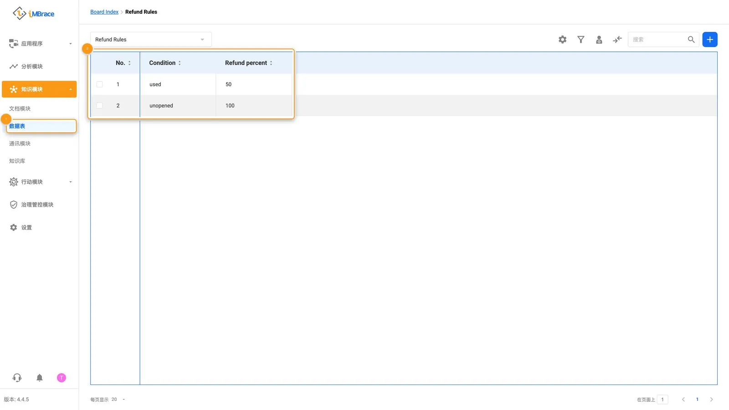Open the pink user avatar
The height and width of the screenshot is (410, 729).
pyautogui.click(x=62, y=378)
